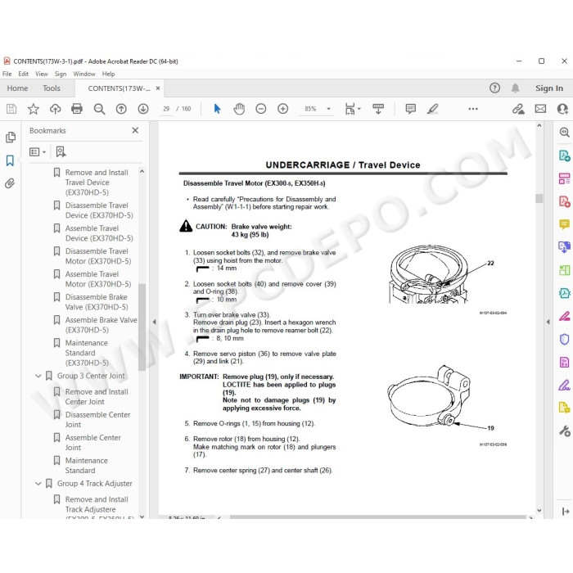Image resolution: width=573 pixels, height=573 pixels.
Task: Open the Find text magnifier
Action: point(99,109)
